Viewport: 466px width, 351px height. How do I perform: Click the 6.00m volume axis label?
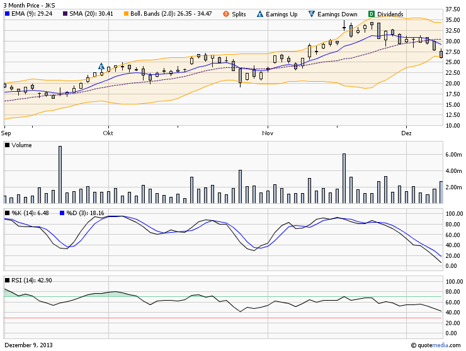point(453,154)
